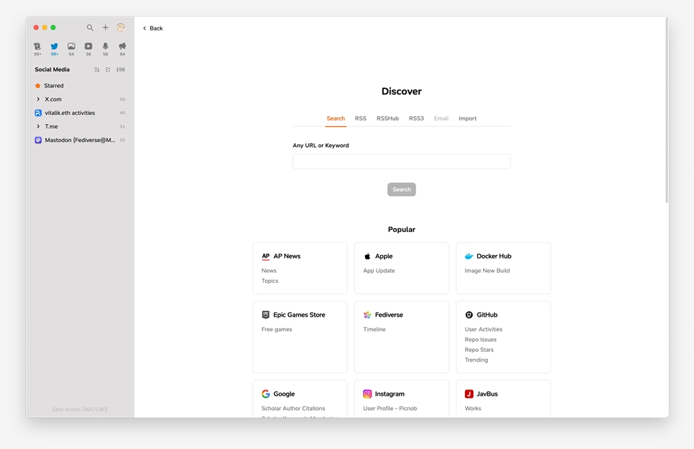Viewport: 694px width, 449px height.
Task: Click the purple Mastodon feed icon
Action: coord(38,140)
